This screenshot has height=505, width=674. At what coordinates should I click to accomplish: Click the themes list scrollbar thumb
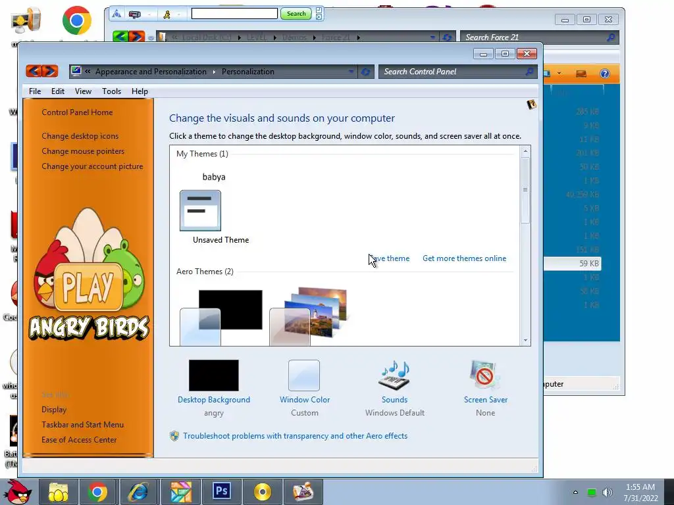pos(525,190)
